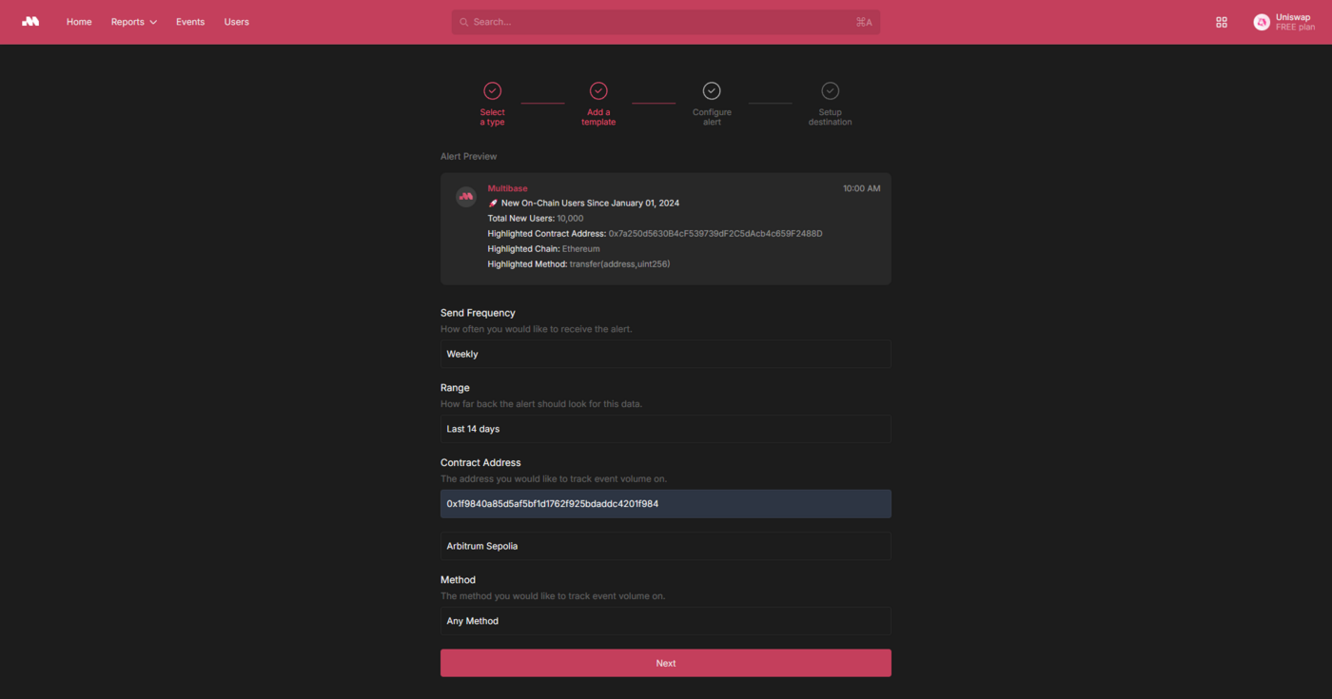1332x699 pixels.
Task: Click the Next button
Action: (x=666, y=663)
